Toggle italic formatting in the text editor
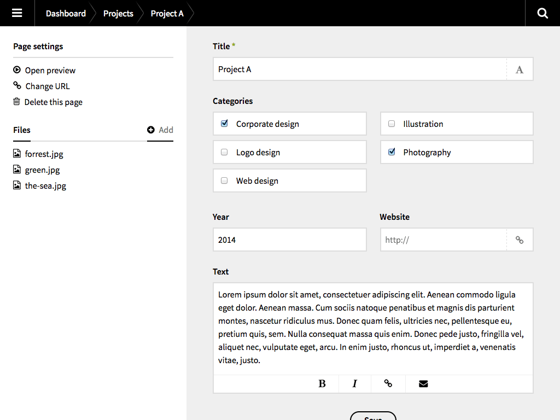The image size is (560, 420). pos(354,383)
